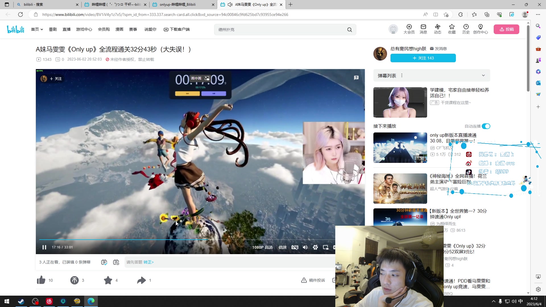The width and height of the screenshot is (546, 307).
Task: Open 学建模 ad title link
Action: pos(459,93)
